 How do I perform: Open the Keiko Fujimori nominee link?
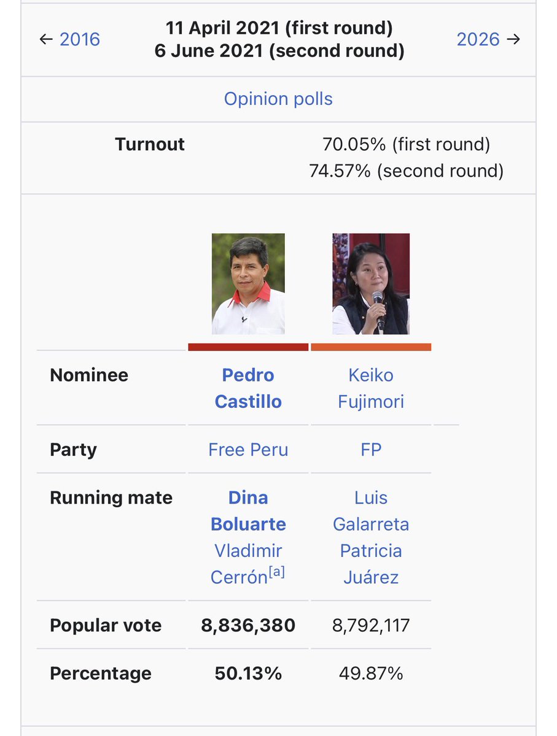coord(371,388)
